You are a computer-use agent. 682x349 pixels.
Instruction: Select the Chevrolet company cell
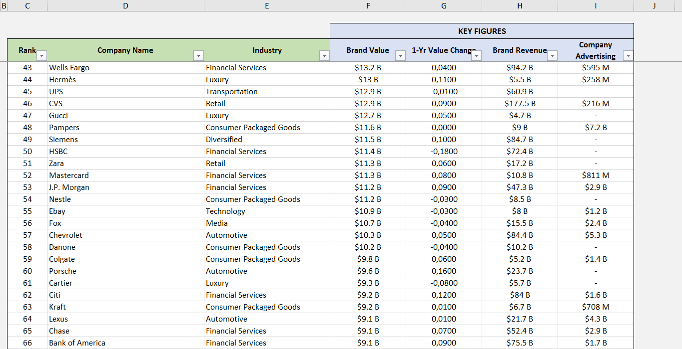[x=125, y=235]
